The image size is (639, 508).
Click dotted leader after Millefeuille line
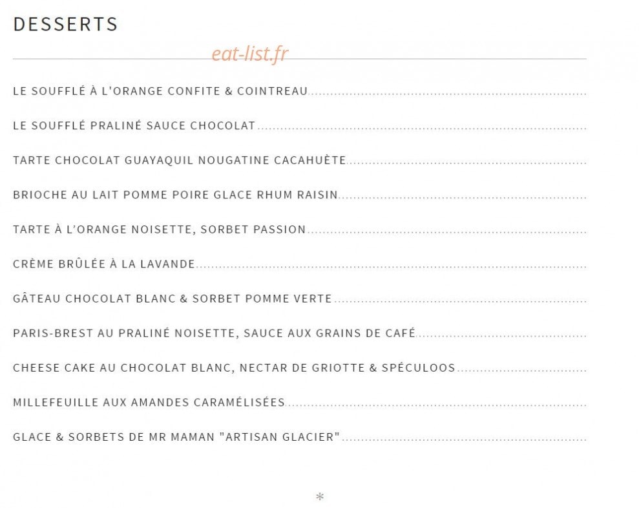[x=436, y=406]
